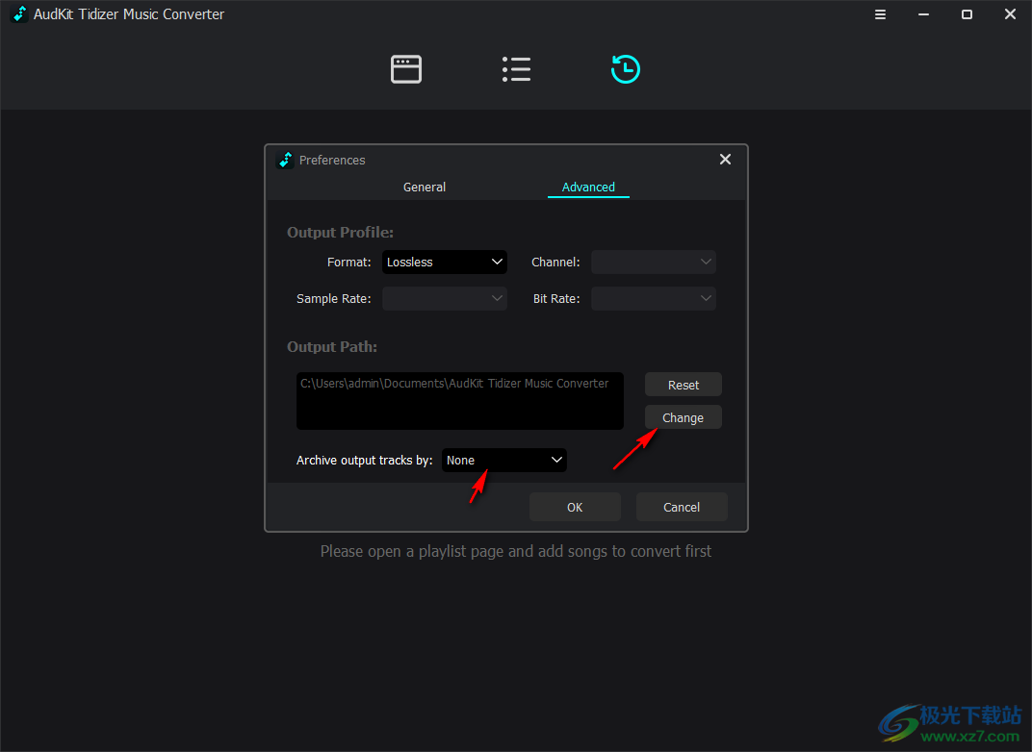Click the 'Output Profile:' heading

[x=340, y=232]
